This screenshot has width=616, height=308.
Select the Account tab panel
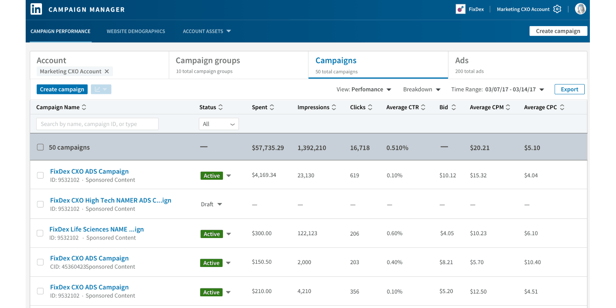99,65
